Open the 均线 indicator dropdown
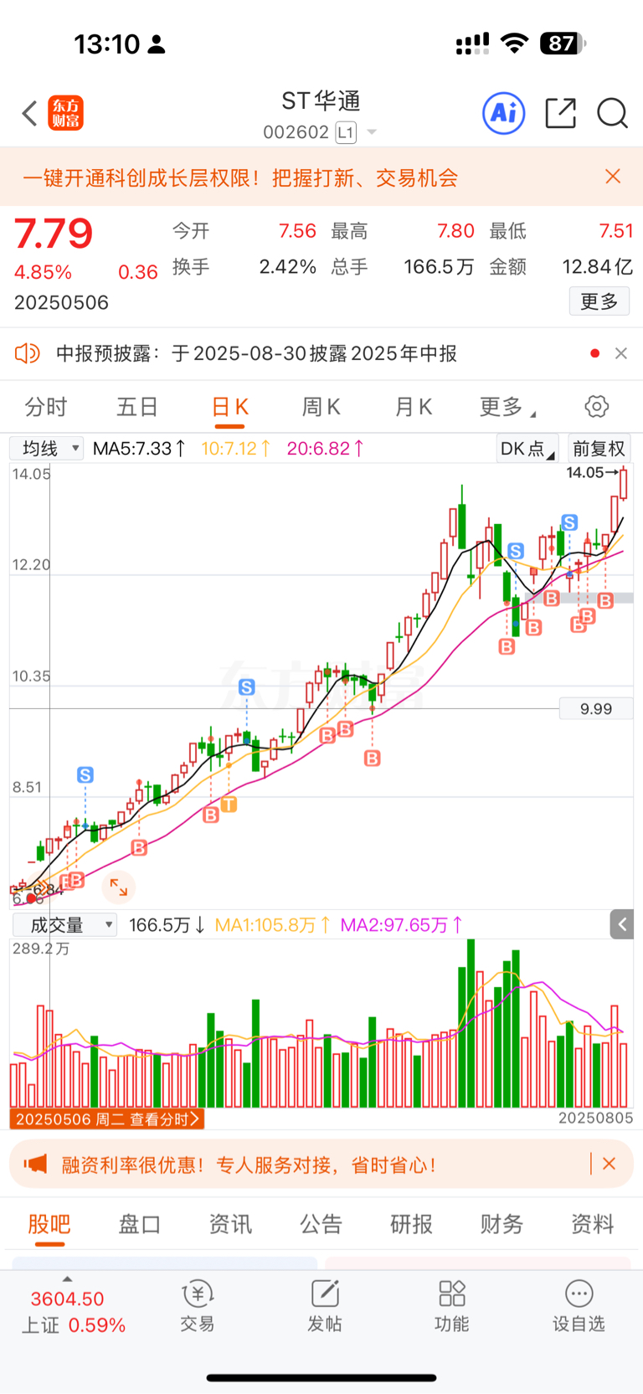 [x=46, y=449]
